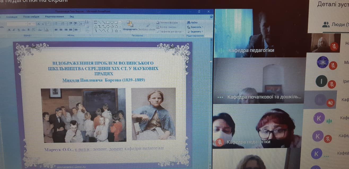The image size is (349, 169).
Task: Open the font name combo box
Action: click(x=17, y=24)
